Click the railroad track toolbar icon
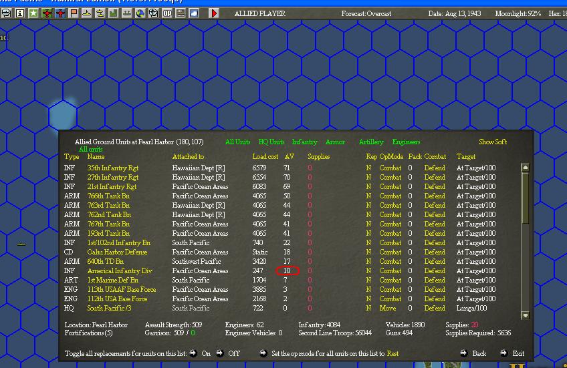Image resolution: width=567 pixels, height=368 pixels. tap(181, 13)
